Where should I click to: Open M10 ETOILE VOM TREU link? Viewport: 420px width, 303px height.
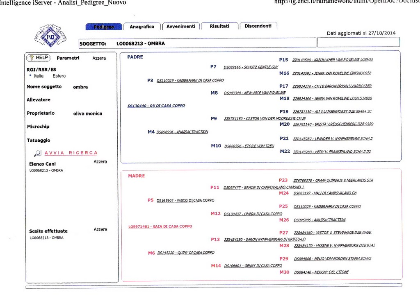point(249,146)
